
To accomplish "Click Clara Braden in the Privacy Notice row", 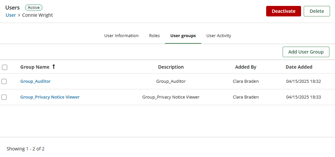I will [246, 97].
